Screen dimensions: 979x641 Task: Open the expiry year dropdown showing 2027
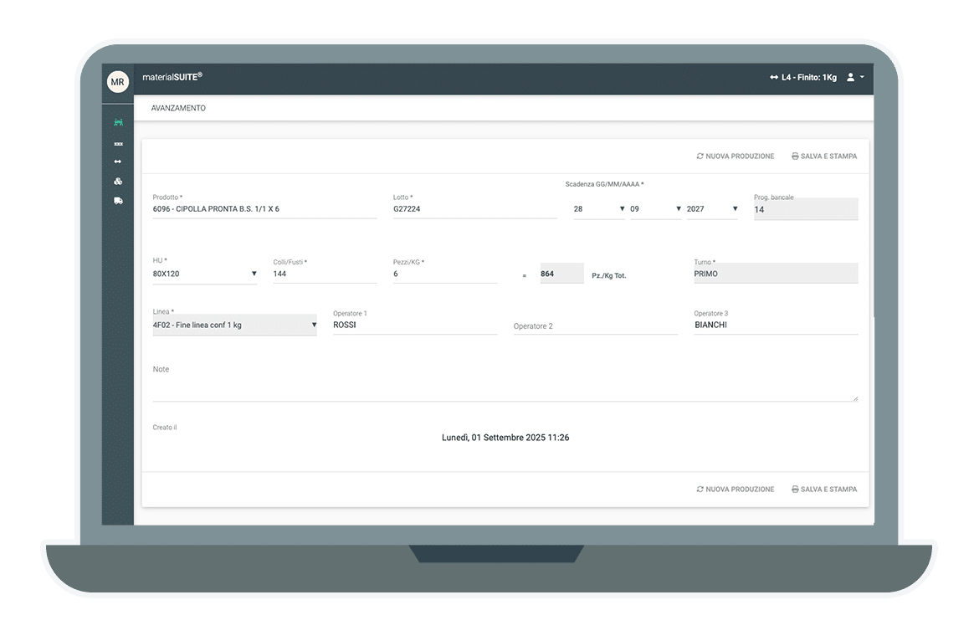[x=711, y=209]
